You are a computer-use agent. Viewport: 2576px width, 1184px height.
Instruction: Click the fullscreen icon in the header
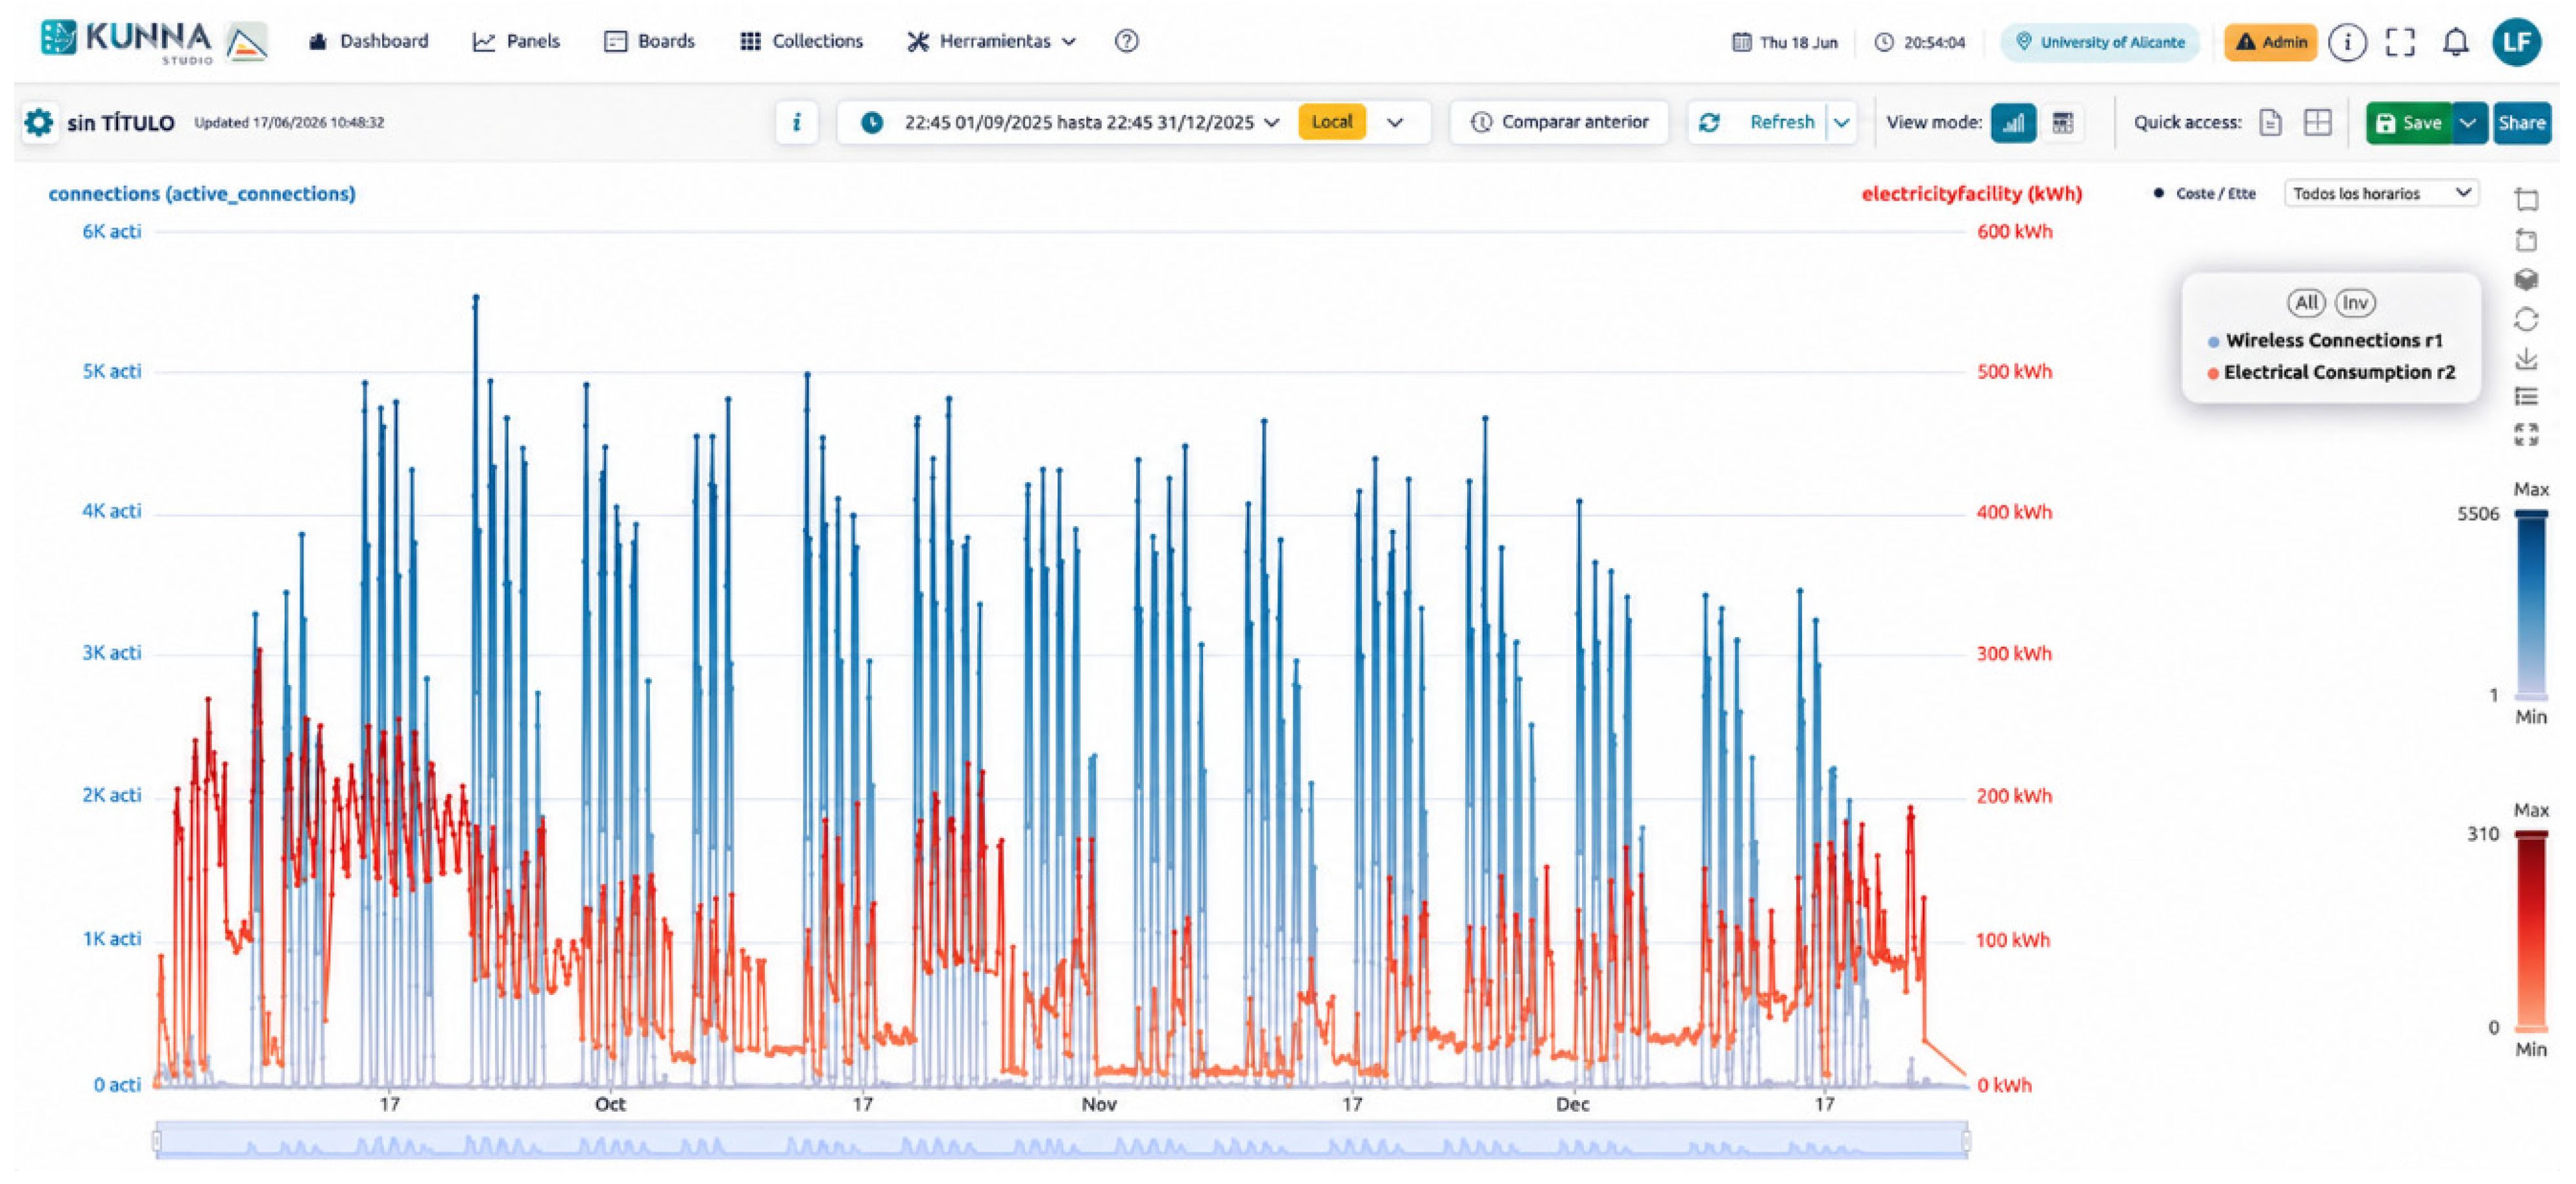[x=2400, y=42]
